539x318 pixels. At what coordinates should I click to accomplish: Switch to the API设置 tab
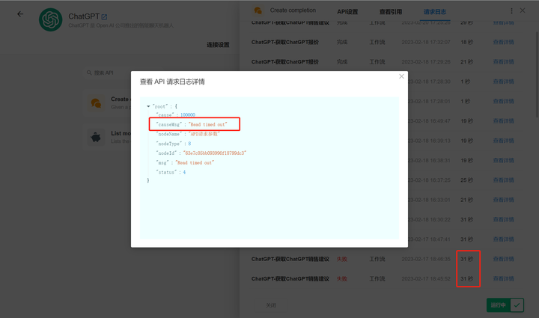[347, 12]
